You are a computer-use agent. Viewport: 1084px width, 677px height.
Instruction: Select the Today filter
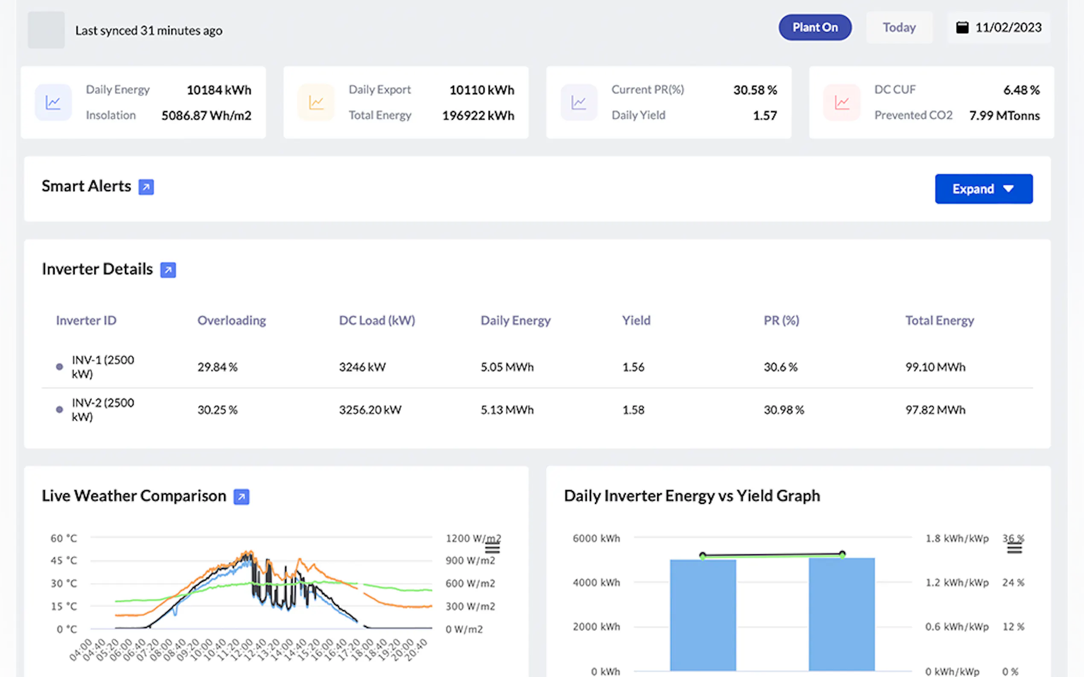[899, 28]
